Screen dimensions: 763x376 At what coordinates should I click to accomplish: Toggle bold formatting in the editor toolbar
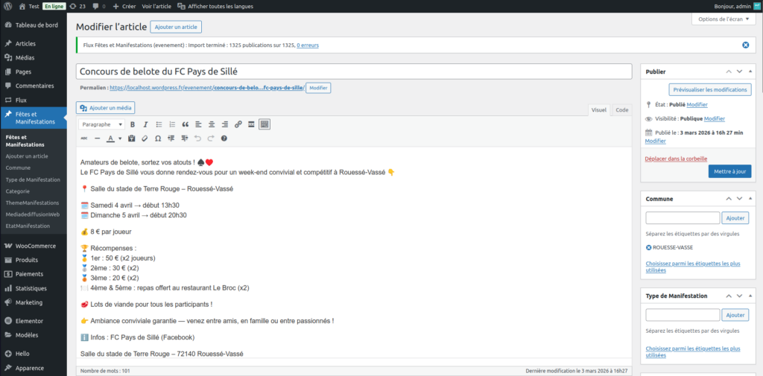pyautogui.click(x=133, y=124)
